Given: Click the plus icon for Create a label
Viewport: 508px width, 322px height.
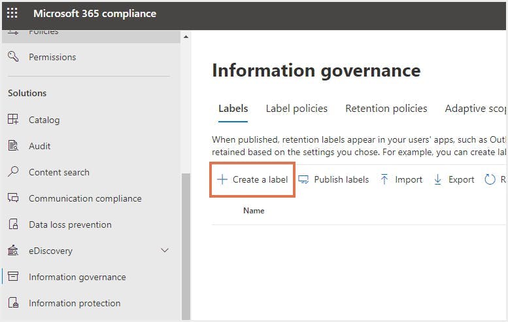Looking at the screenshot, I should click(x=222, y=179).
